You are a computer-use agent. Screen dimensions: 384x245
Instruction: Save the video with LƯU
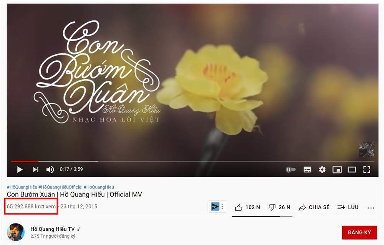click(348, 207)
